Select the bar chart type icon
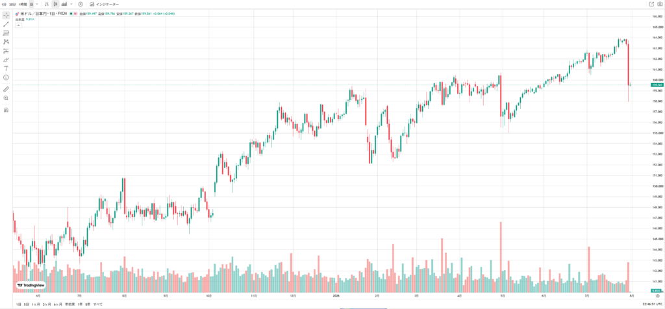This screenshot has height=309, width=665. pos(47,4)
